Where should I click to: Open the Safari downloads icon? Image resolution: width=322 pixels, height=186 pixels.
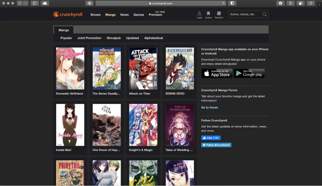point(280,3)
